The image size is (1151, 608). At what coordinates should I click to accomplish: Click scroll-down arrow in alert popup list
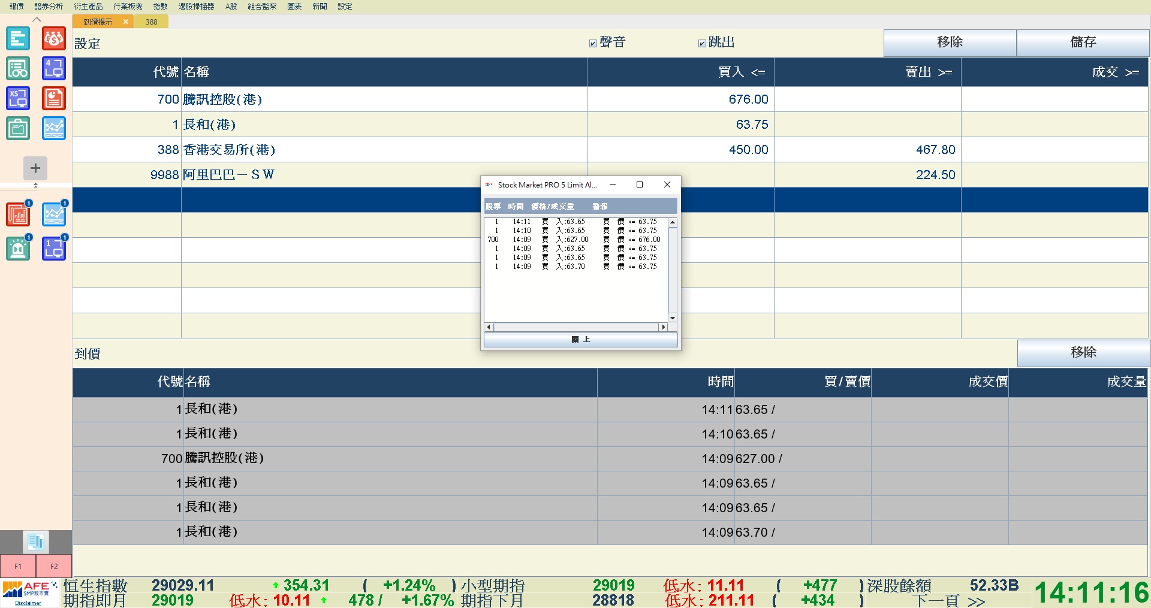click(x=673, y=318)
